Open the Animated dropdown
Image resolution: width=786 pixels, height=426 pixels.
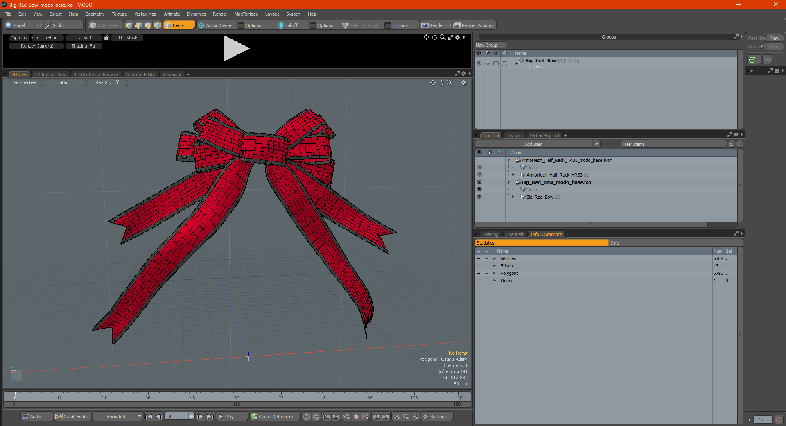click(x=118, y=417)
